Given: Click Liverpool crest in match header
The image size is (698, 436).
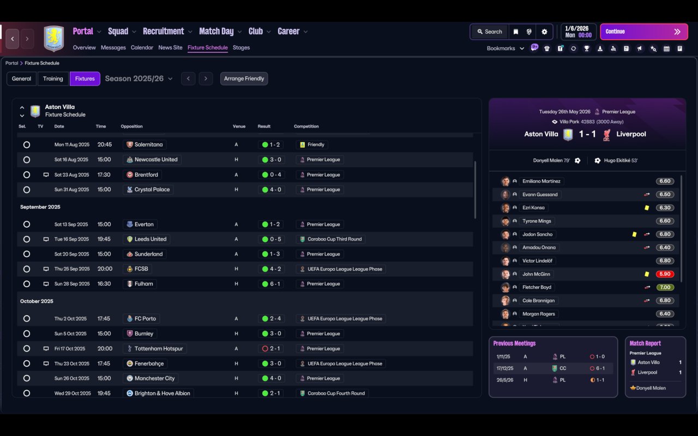Looking at the screenshot, I should (606, 135).
